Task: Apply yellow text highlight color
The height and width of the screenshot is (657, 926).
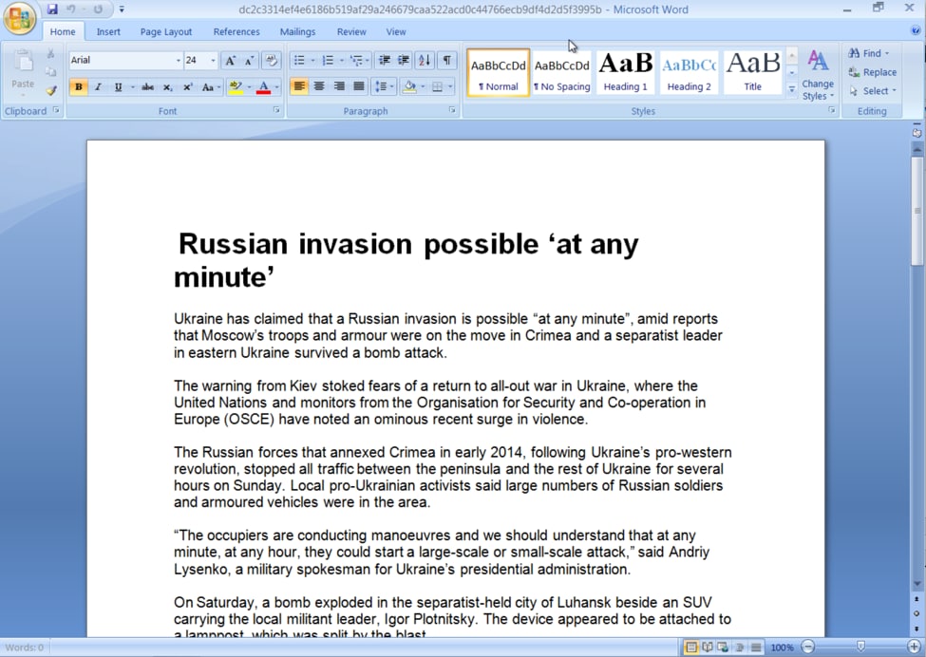Action: (x=236, y=87)
